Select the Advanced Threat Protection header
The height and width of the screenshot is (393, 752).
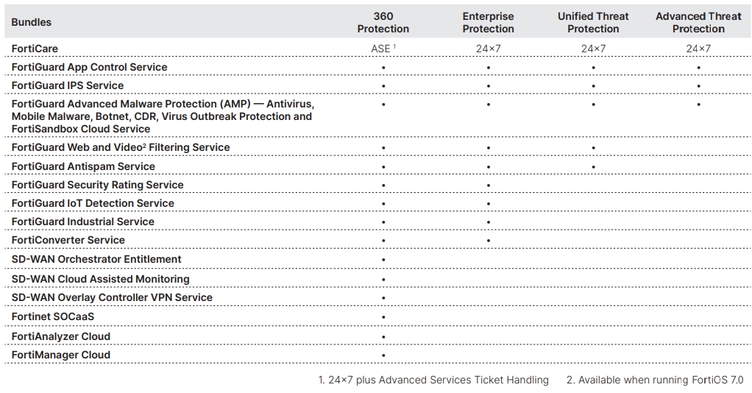698,23
